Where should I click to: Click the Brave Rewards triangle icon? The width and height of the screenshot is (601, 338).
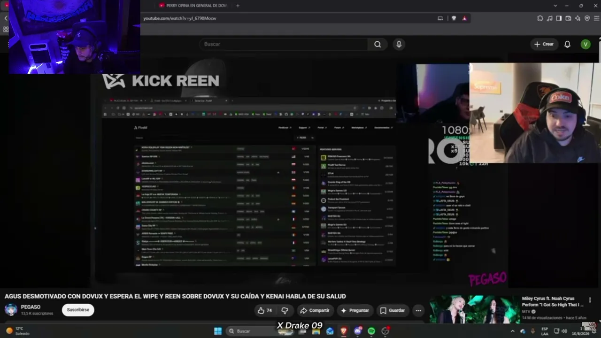tap(464, 18)
